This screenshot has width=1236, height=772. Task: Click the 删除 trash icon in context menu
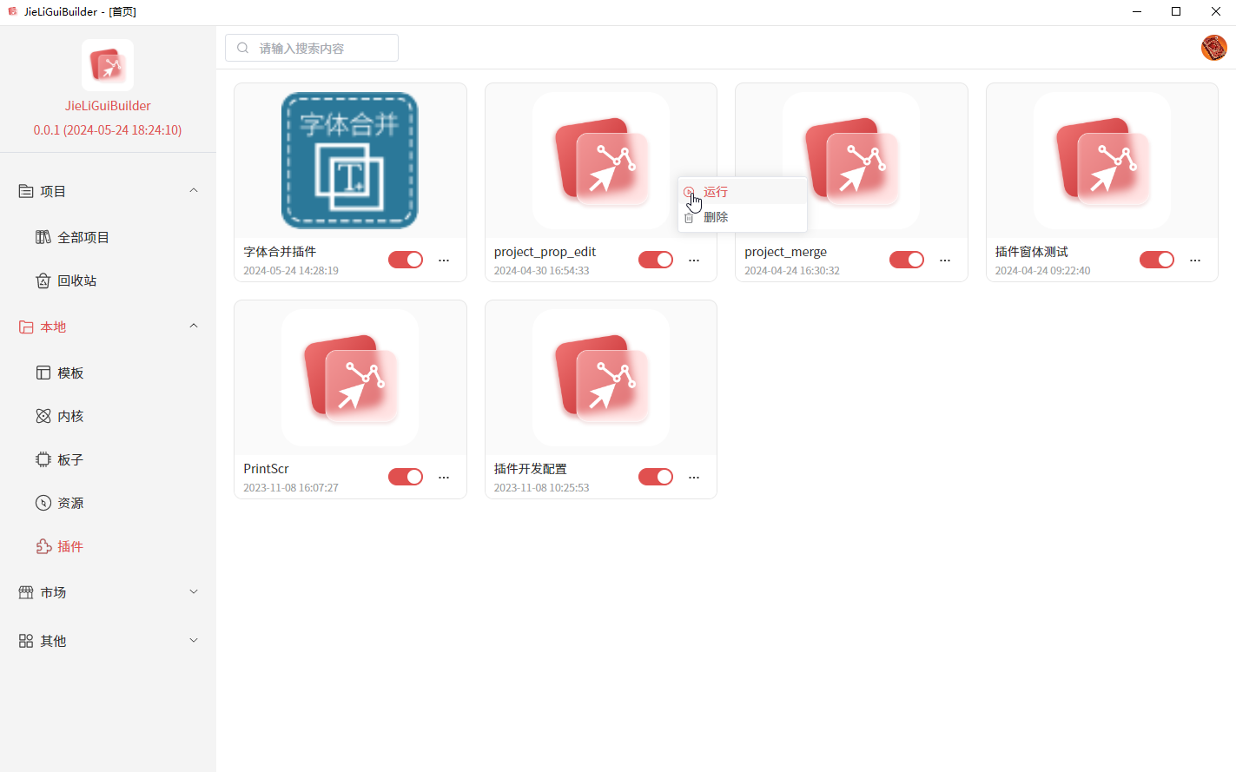[689, 217]
